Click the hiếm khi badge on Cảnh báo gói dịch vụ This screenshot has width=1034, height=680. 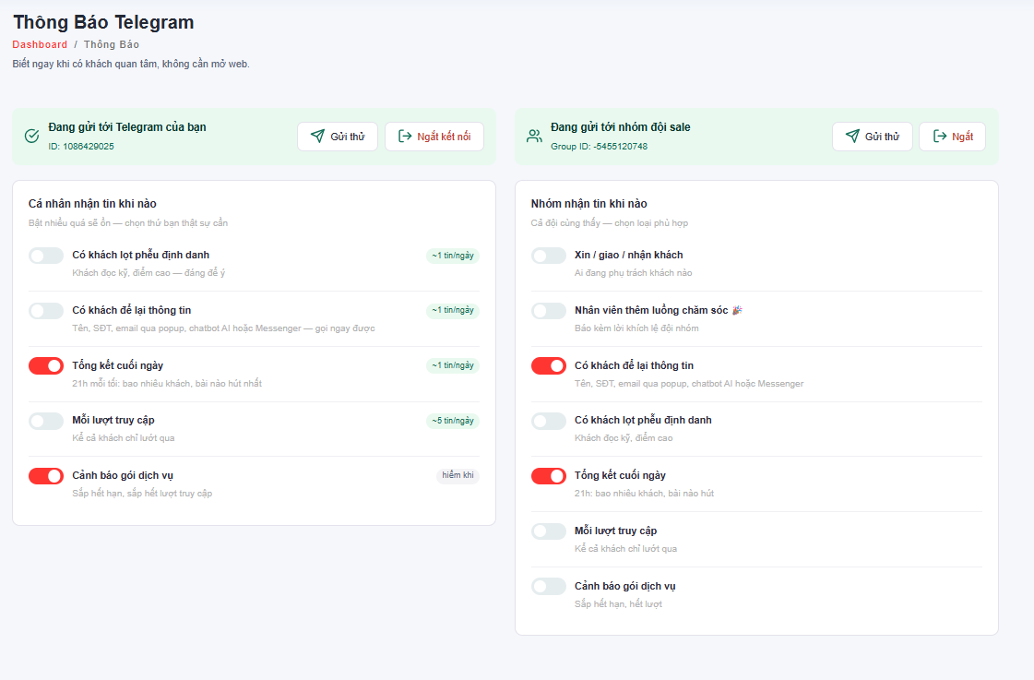(x=458, y=475)
